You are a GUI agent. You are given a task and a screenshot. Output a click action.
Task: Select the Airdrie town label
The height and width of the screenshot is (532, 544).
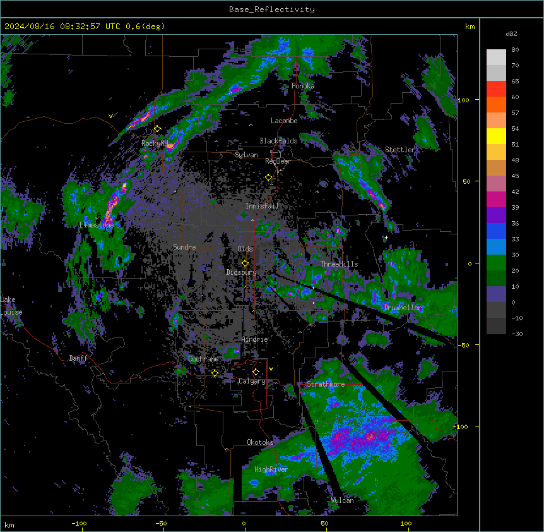point(254,339)
